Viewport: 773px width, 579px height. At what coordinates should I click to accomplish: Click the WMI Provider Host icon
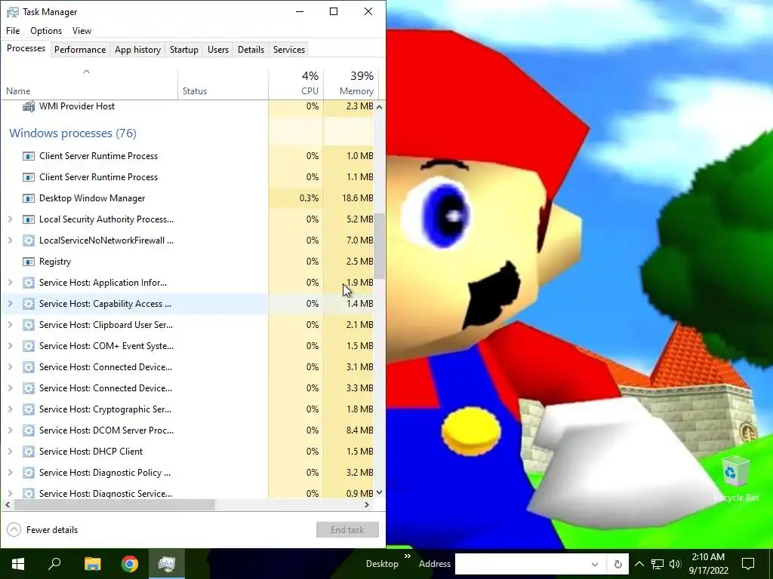(29, 106)
